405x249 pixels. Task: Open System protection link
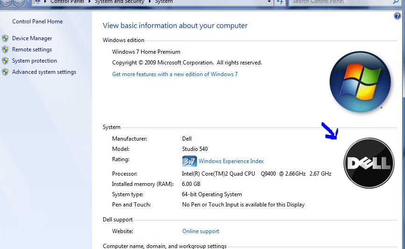coord(35,61)
